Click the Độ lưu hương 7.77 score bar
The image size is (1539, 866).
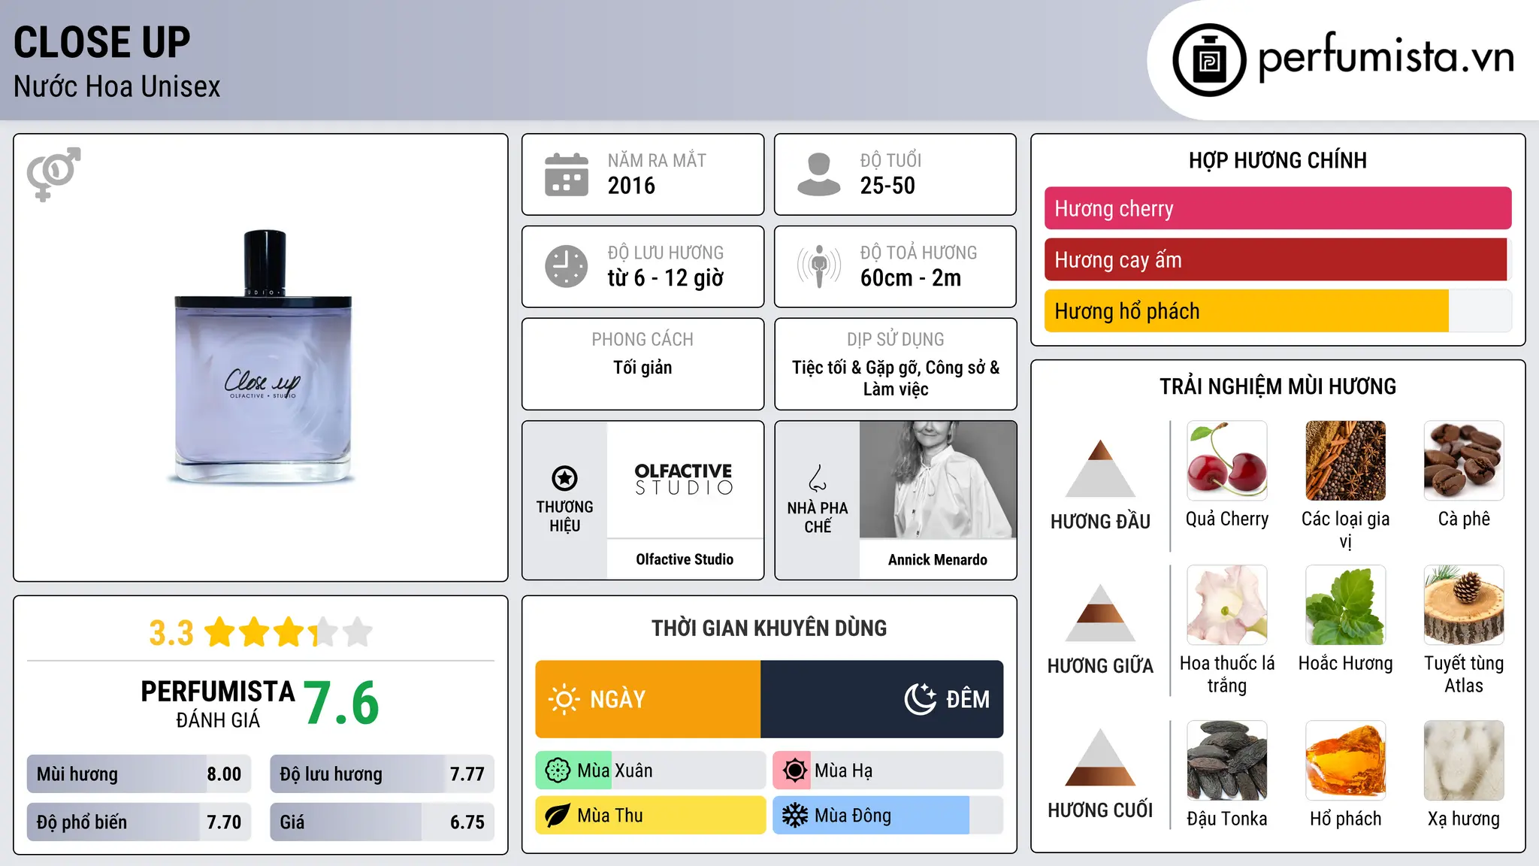point(382,774)
